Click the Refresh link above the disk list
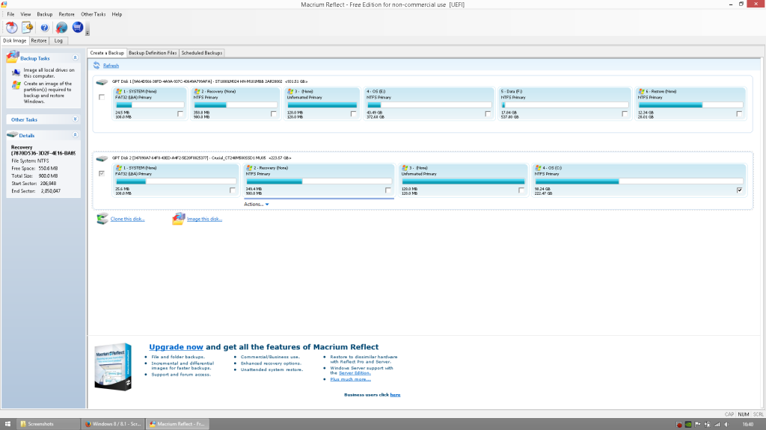766x430 pixels. (x=111, y=65)
